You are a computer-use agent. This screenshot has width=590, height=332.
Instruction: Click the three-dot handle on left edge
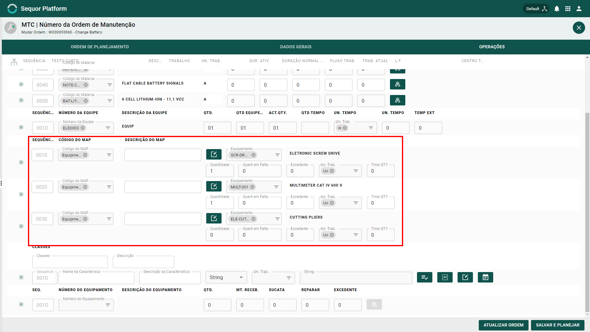click(x=1, y=183)
